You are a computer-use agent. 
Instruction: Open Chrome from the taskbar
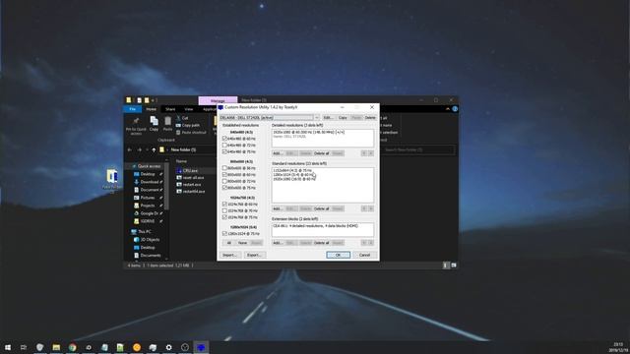coord(72,347)
